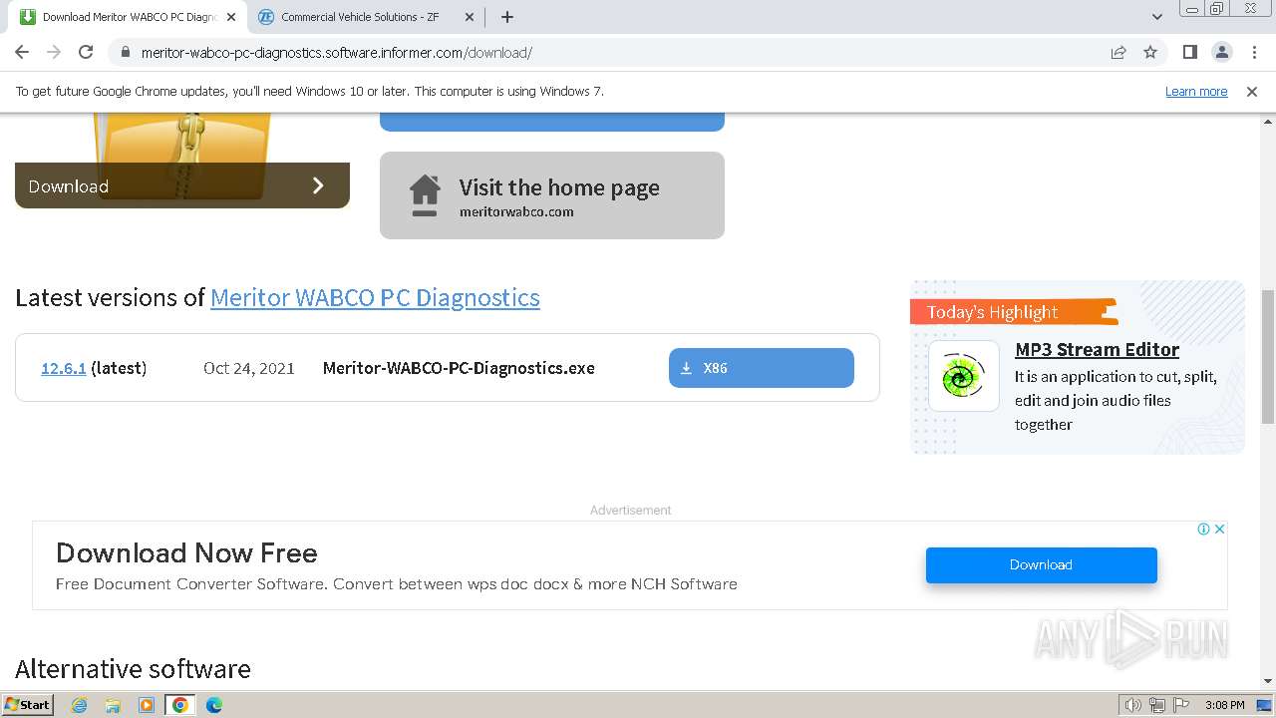Screen dimensions: 1276x718
Task: Click the page vertical scrollbar
Action: pyautogui.click(x=1268, y=358)
